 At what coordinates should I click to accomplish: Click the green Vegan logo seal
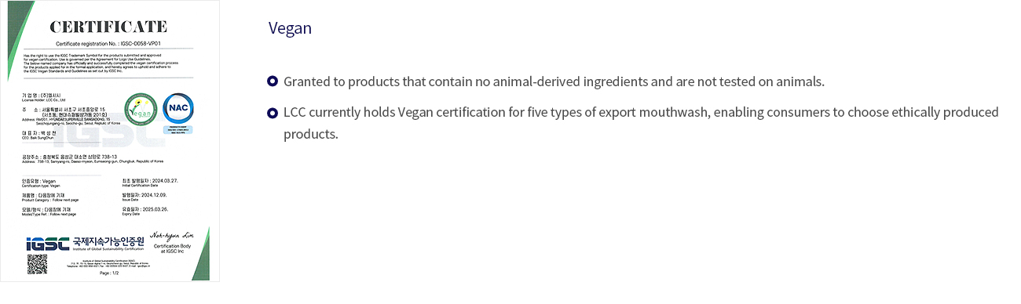(141, 111)
